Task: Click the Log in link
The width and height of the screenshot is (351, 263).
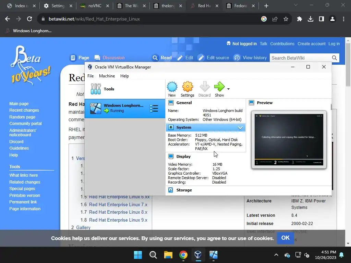Action: click(334, 44)
